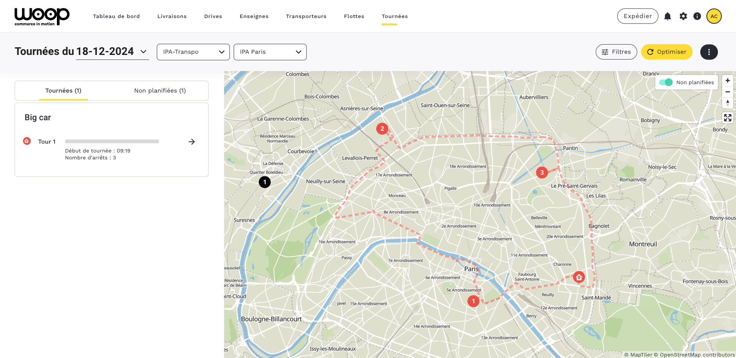Image resolution: width=736 pixels, height=358 pixels.
Task: Switch to the Non planifiées (1) tab
Action: (160, 91)
